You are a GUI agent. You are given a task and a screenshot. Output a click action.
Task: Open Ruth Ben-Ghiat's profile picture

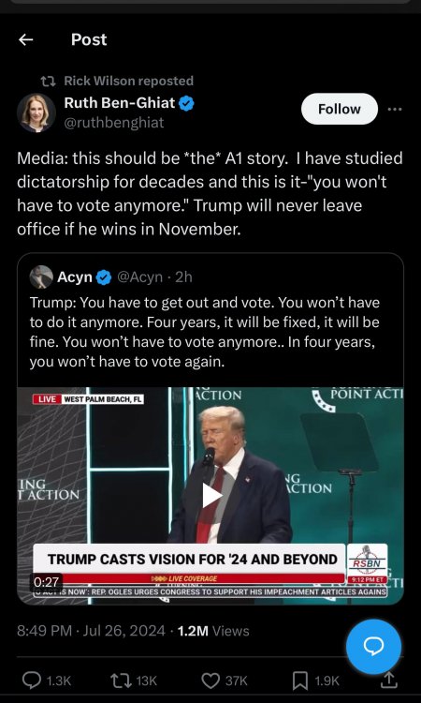point(36,112)
